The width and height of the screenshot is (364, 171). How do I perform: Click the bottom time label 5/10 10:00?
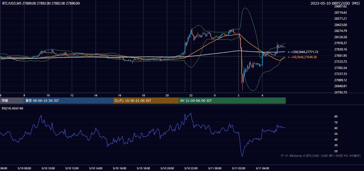[x=48, y=168]
